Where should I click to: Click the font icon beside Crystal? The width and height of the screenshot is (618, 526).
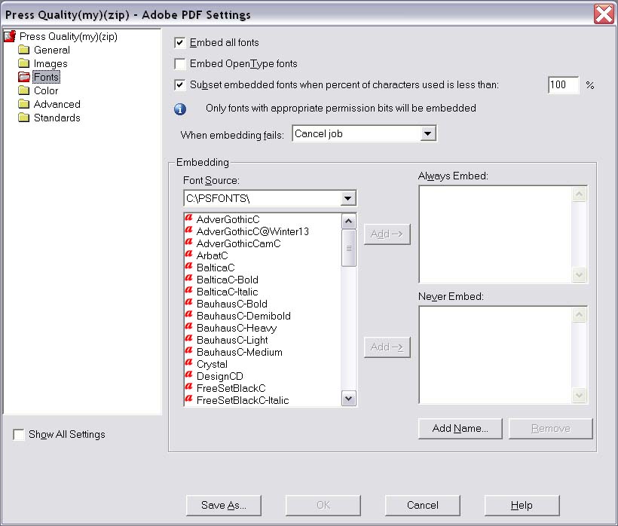(x=188, y=363)
